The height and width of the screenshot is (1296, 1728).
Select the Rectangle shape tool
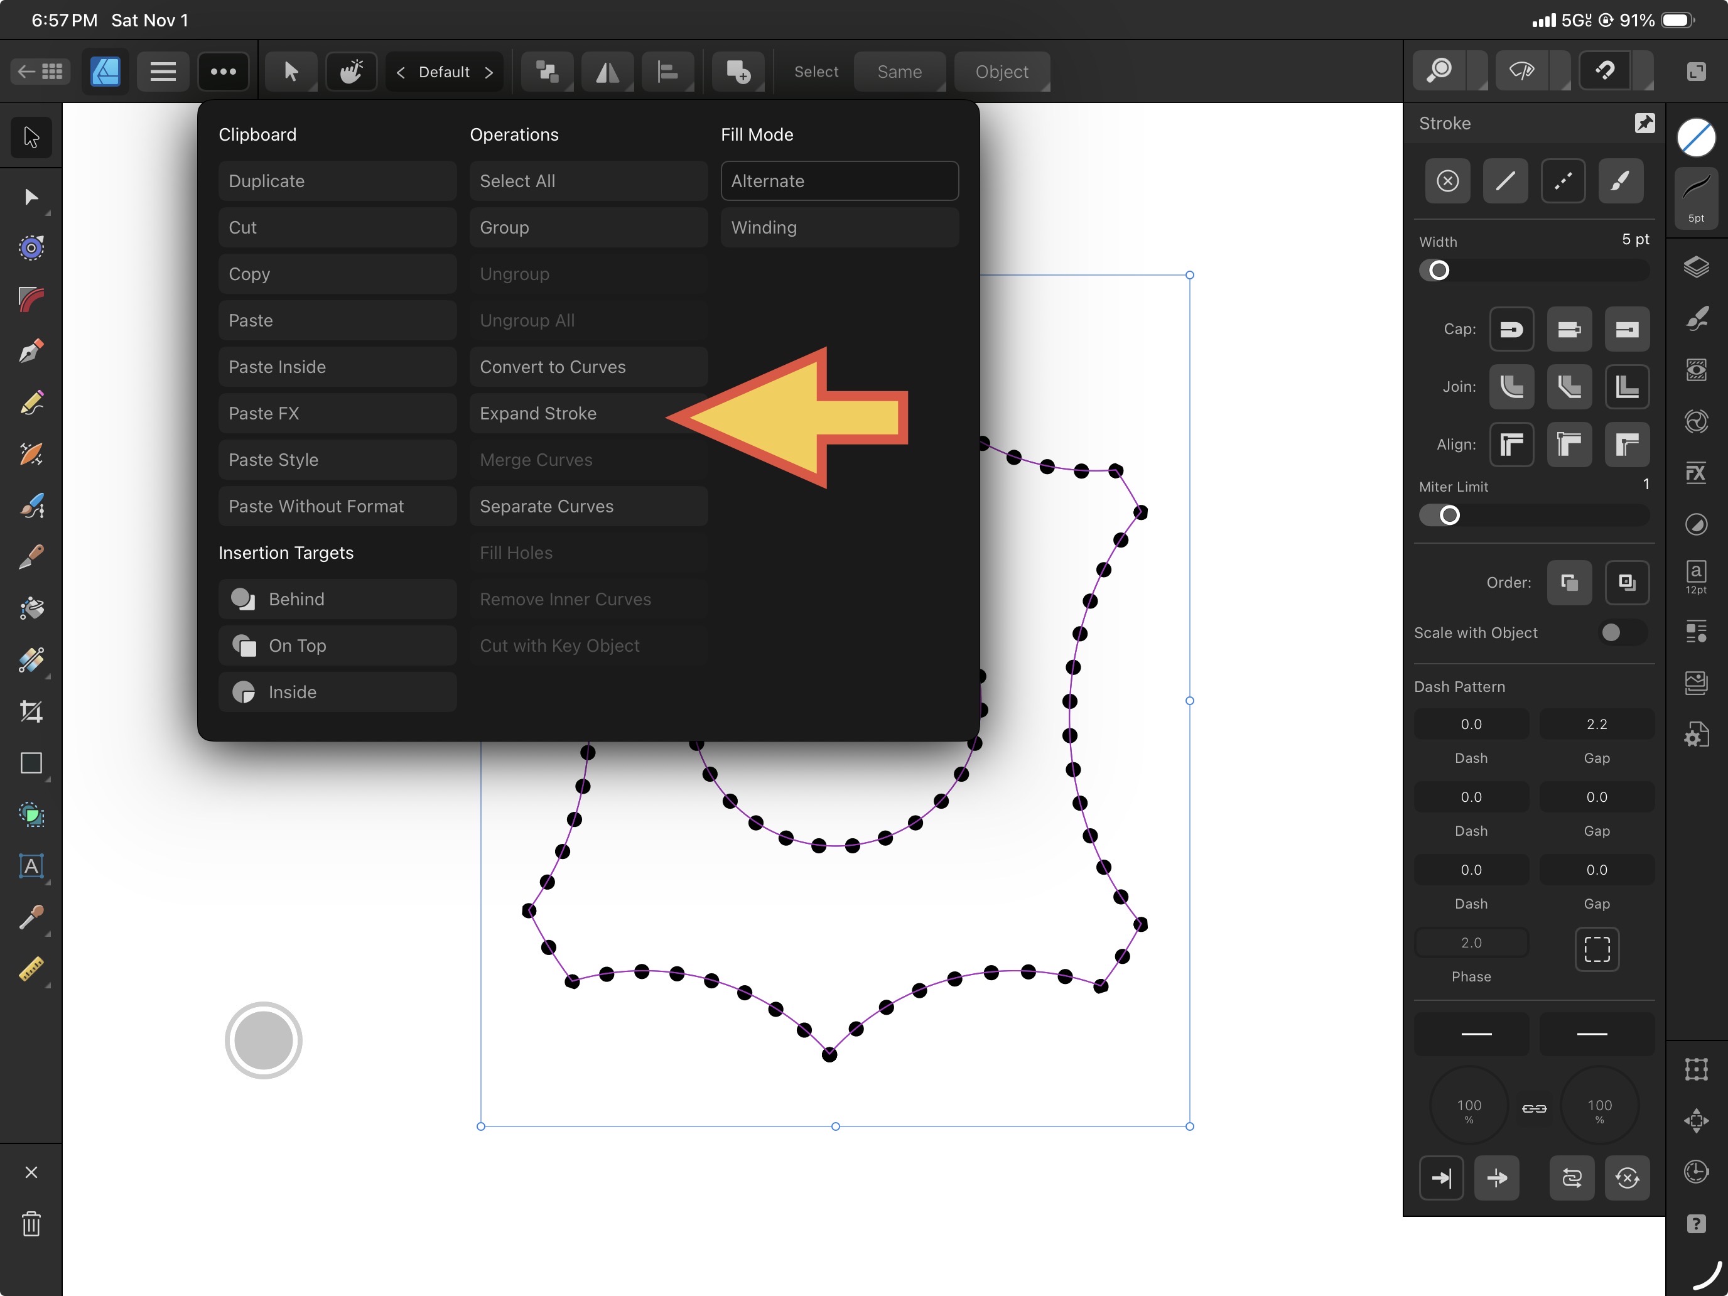pos(31,764)
